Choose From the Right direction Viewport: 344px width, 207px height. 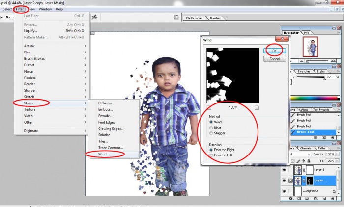pos(211,150)
